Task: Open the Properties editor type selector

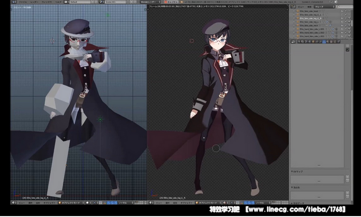Action: click(x=293, y=42)
